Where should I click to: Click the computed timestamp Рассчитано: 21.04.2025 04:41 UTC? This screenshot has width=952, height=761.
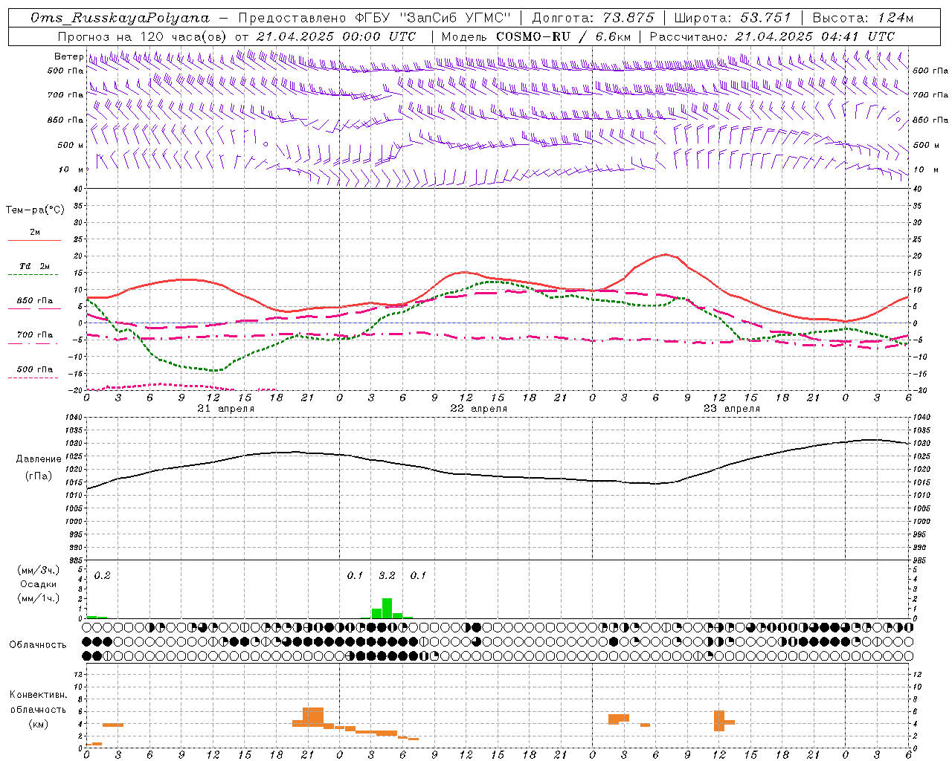pyautogui.click(x=772, y=36)
